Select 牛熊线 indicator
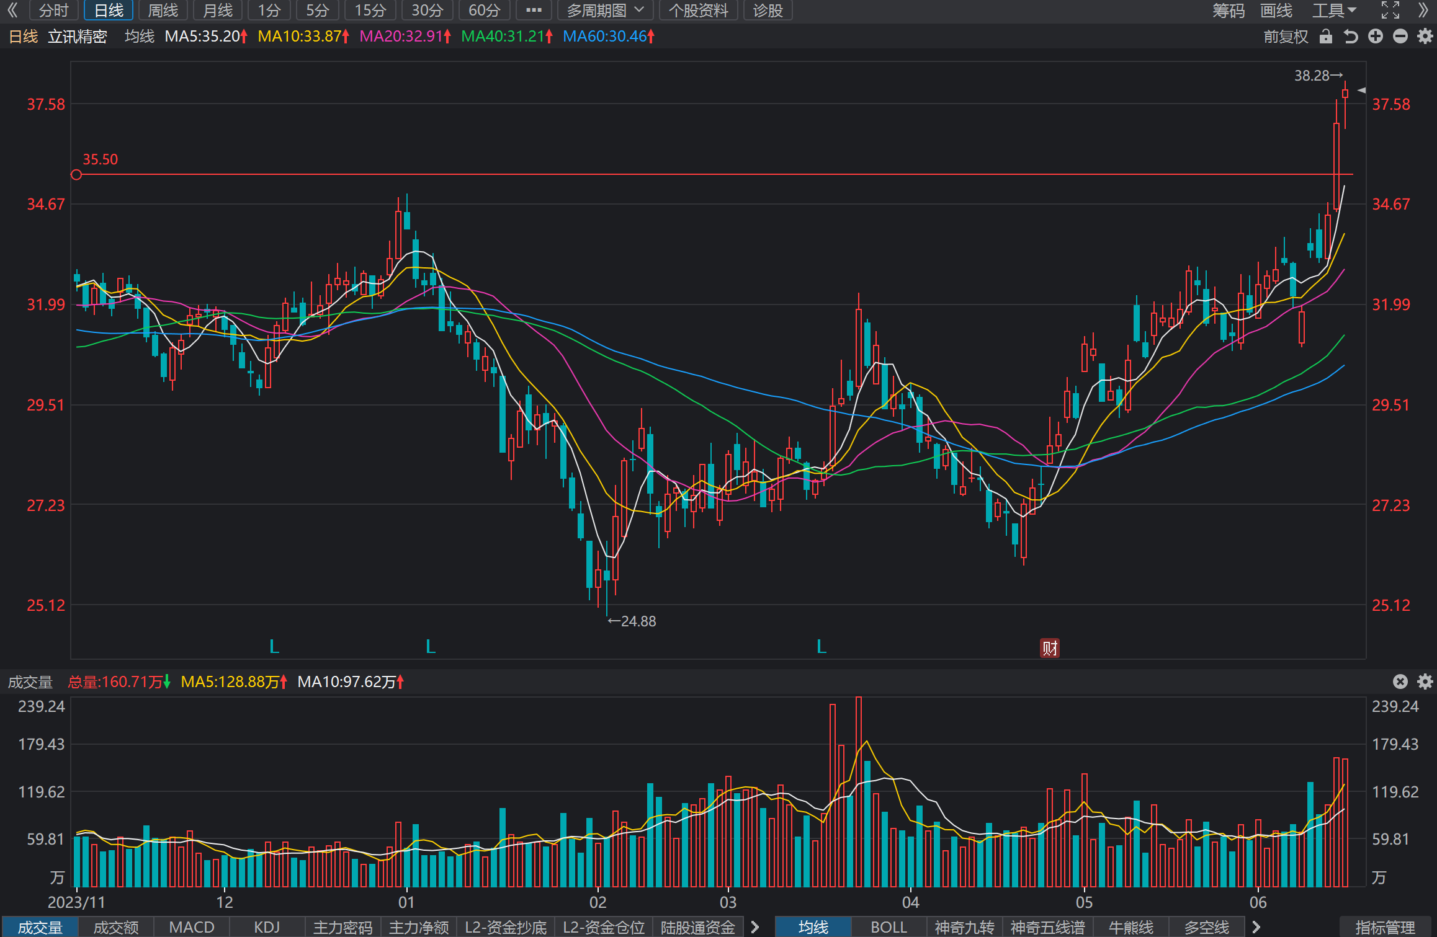 tap(1131, 927)
